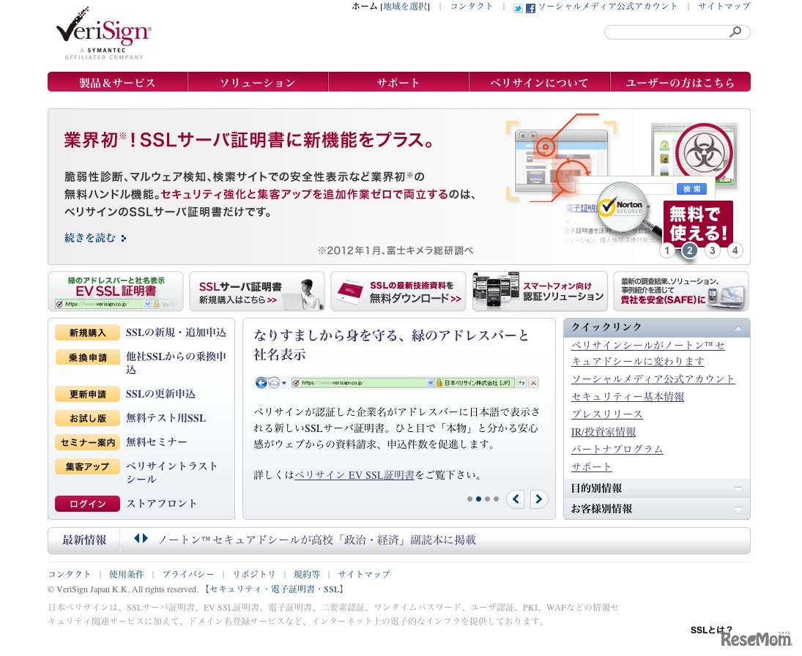
Task: Open the Twitter icon link
Action: click(x=518, y=7)
